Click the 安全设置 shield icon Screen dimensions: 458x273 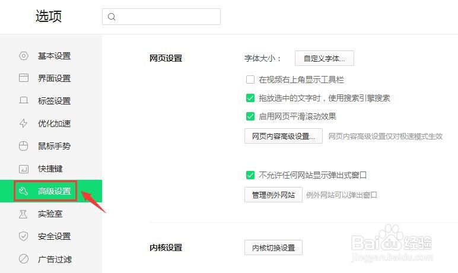pos(23,236)
